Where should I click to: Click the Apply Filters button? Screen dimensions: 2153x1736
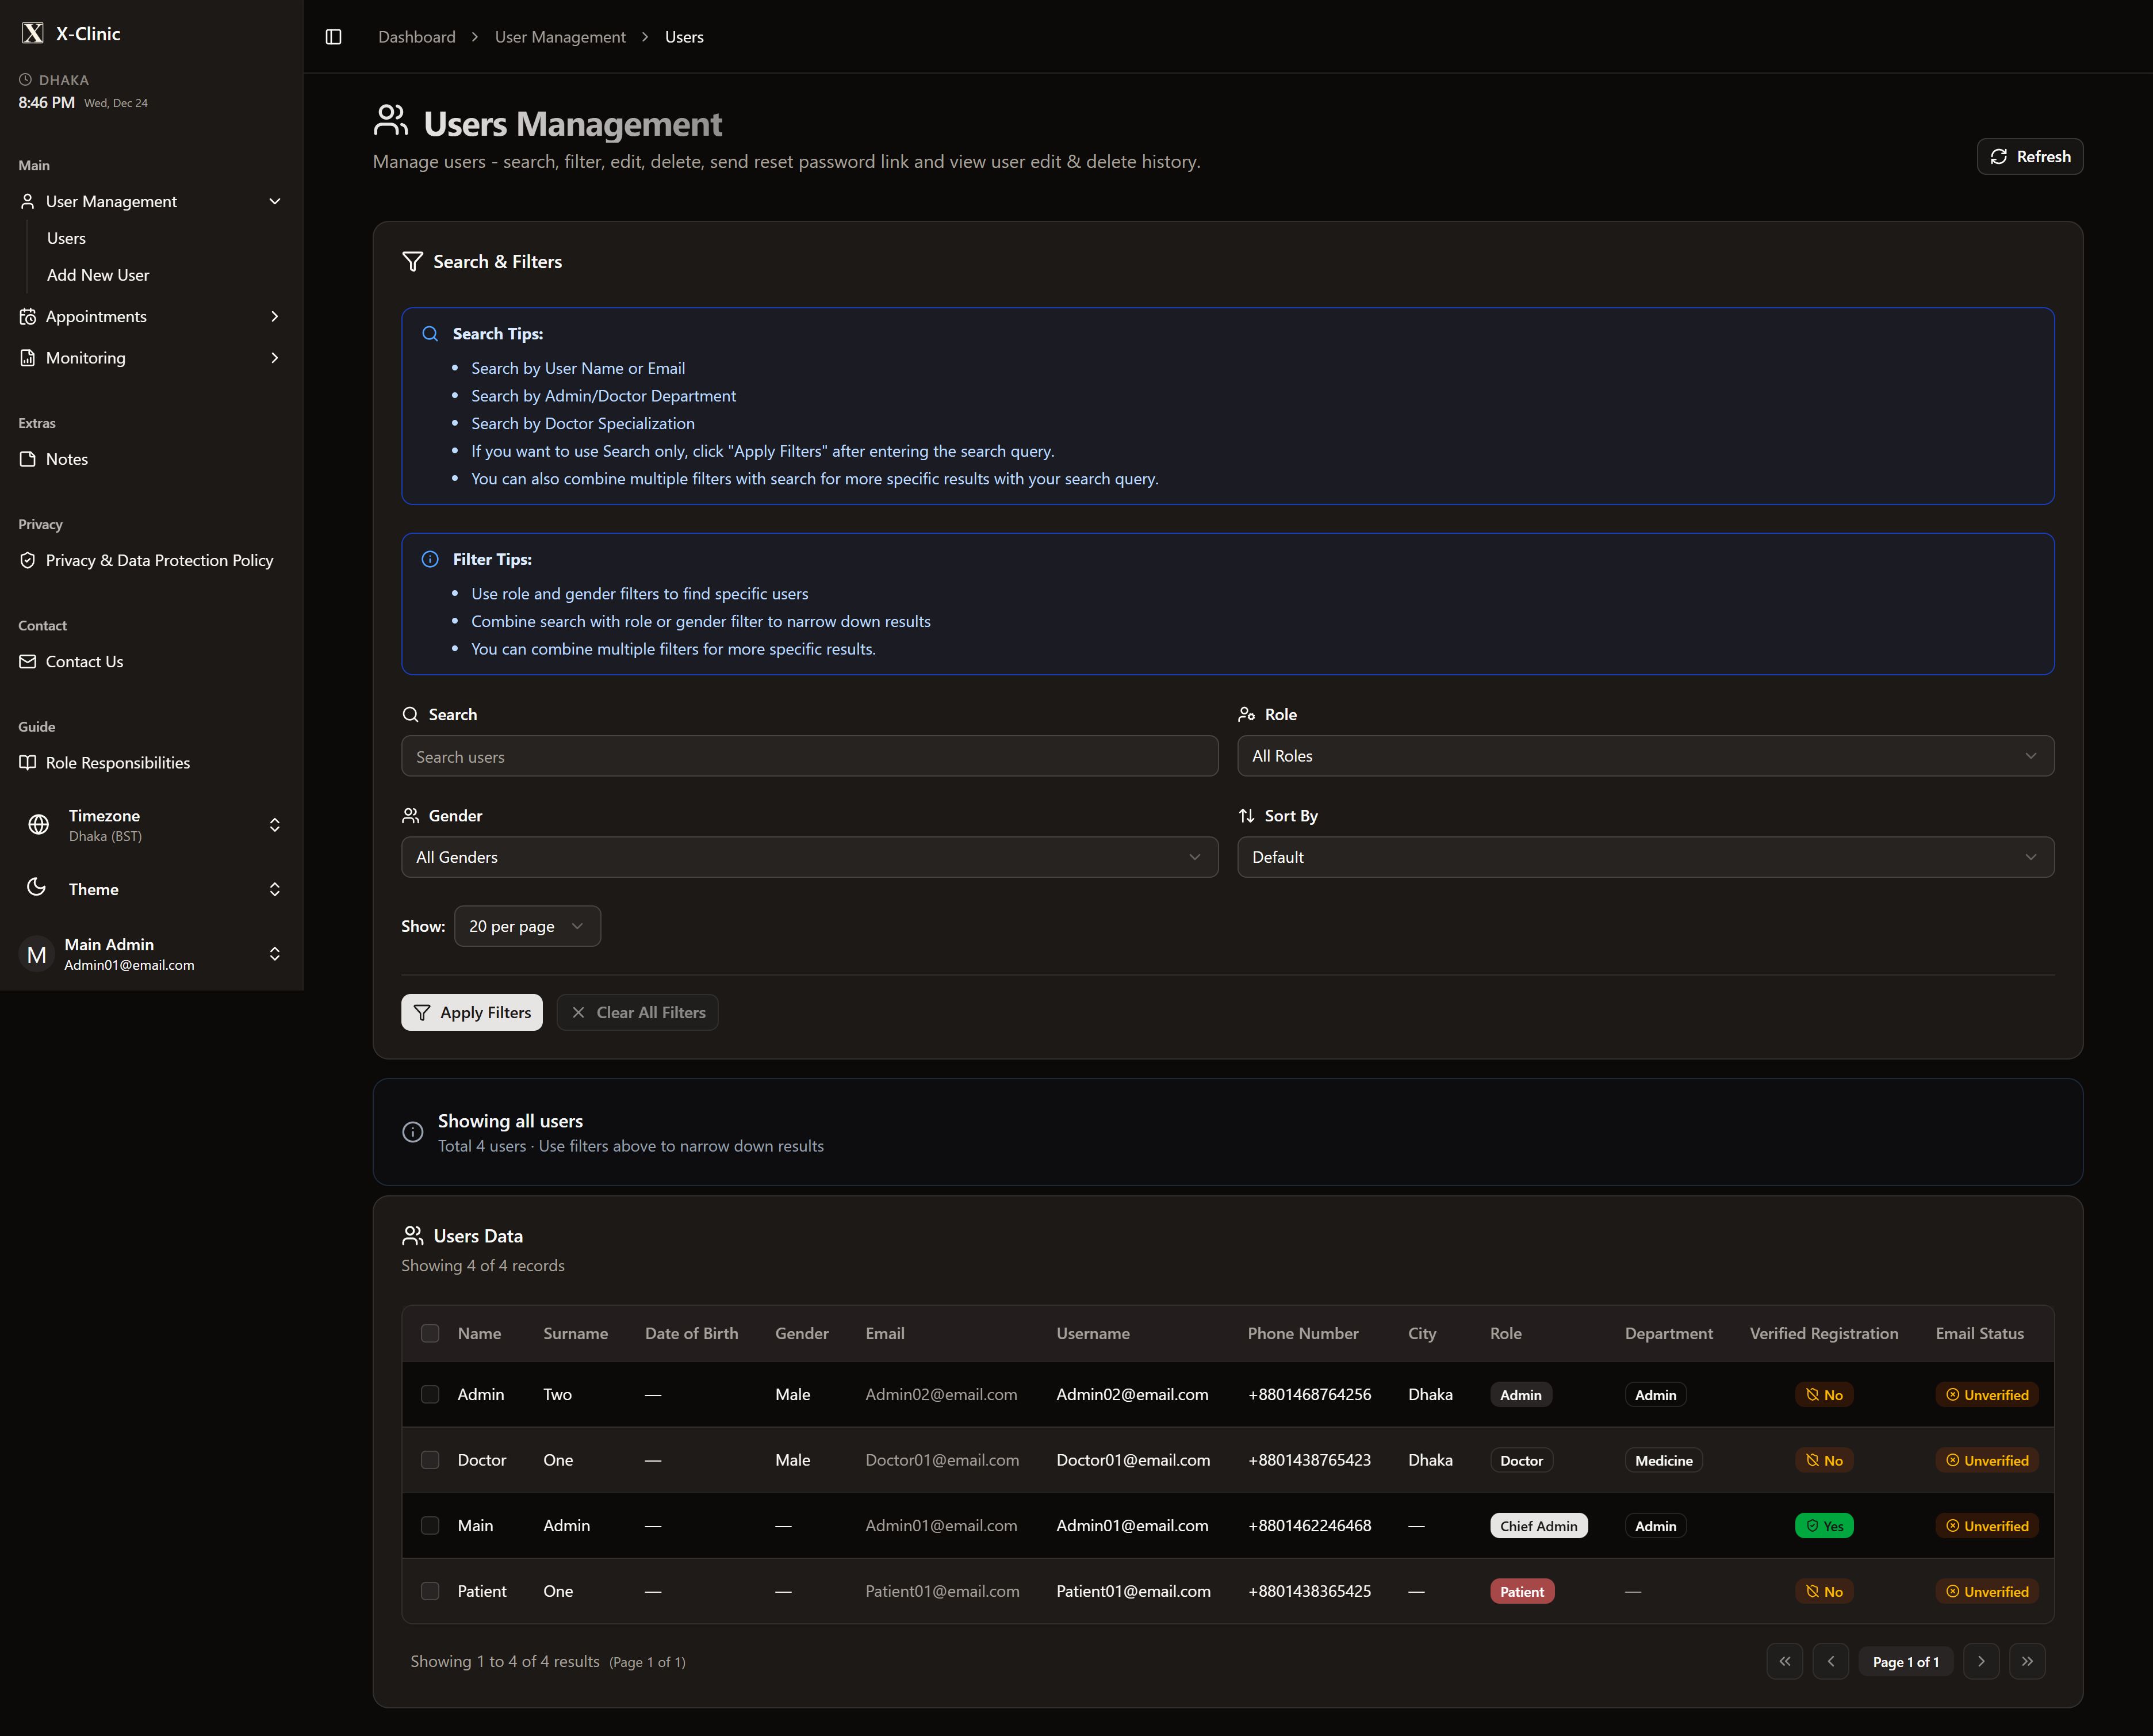472,1012
